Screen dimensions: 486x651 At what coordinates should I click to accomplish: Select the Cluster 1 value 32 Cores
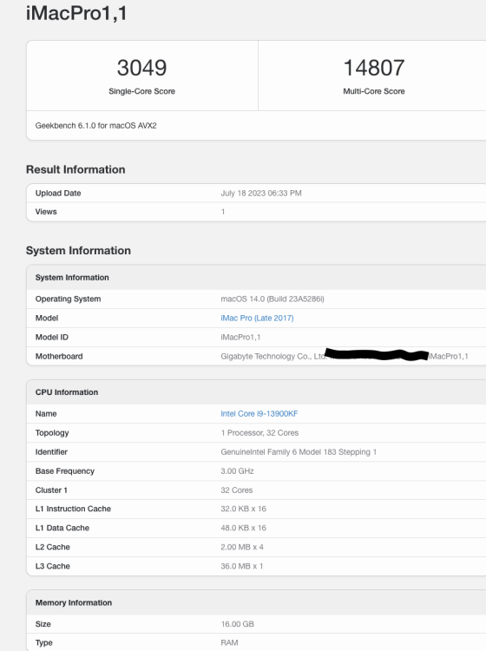(x=237, y=490)
